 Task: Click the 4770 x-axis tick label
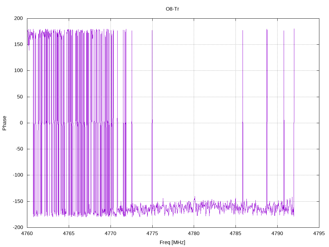111,233
